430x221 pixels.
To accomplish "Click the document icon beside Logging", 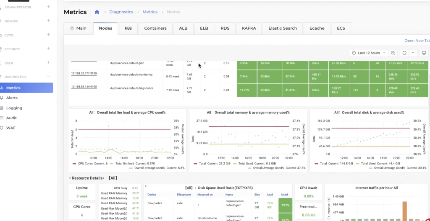I will click(2, 108).
